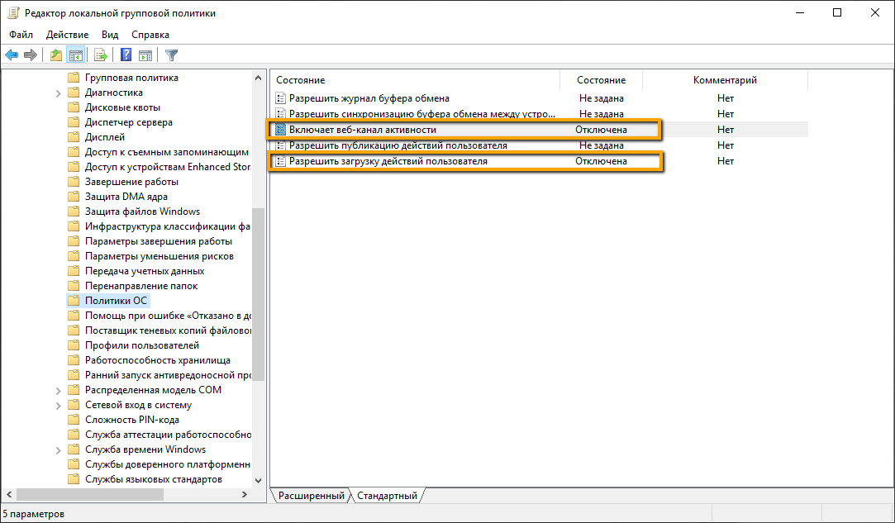Viewport: 895px width, 523px height.
Task: Click the Back navigation arrow
Action: (12, 55)
